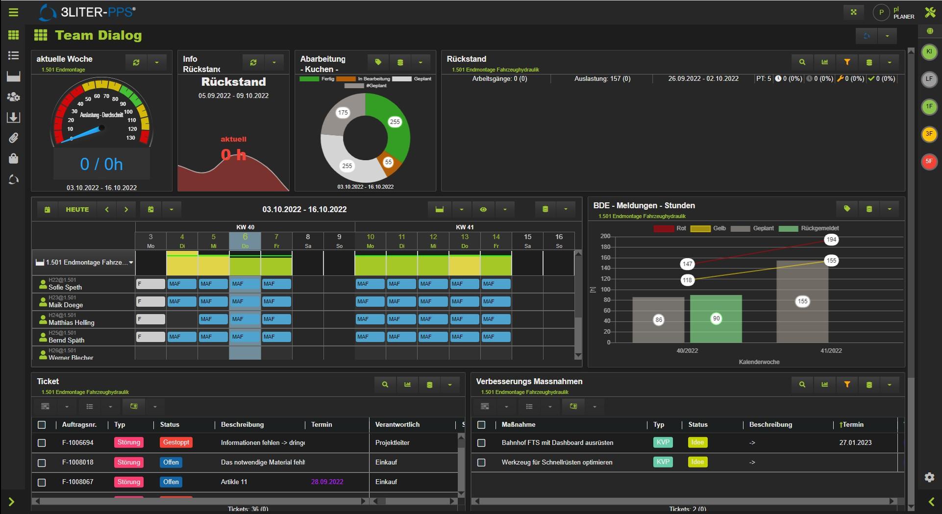This screenshot has width=942, height=514.
Task: Check select-all box in Verbesserungs Massnahmen table
Action: tap(481, 425)
